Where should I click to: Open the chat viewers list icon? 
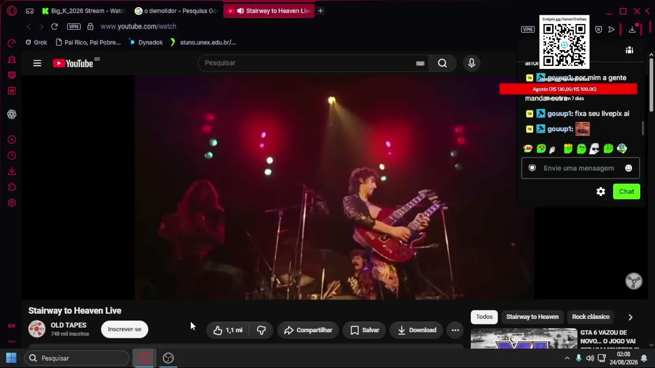(x=629, y=50)
